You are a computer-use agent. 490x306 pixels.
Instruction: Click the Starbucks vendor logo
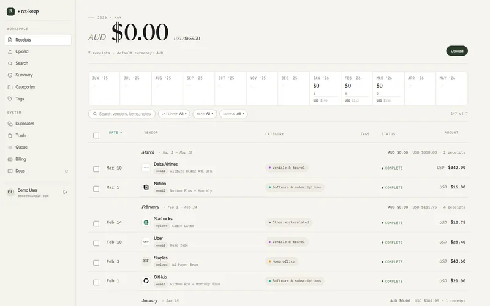(x=146, y=223)
